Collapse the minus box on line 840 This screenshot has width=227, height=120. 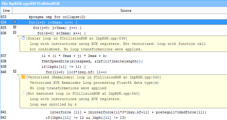pyautogui.click(x=15, y=71)
